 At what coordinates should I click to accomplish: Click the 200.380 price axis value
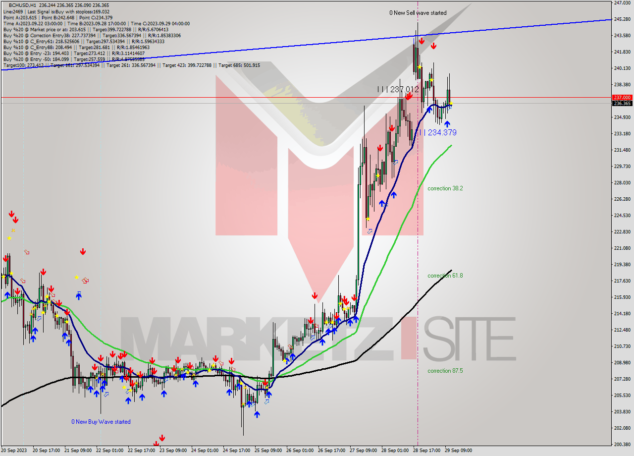click(x=622, y=445)
